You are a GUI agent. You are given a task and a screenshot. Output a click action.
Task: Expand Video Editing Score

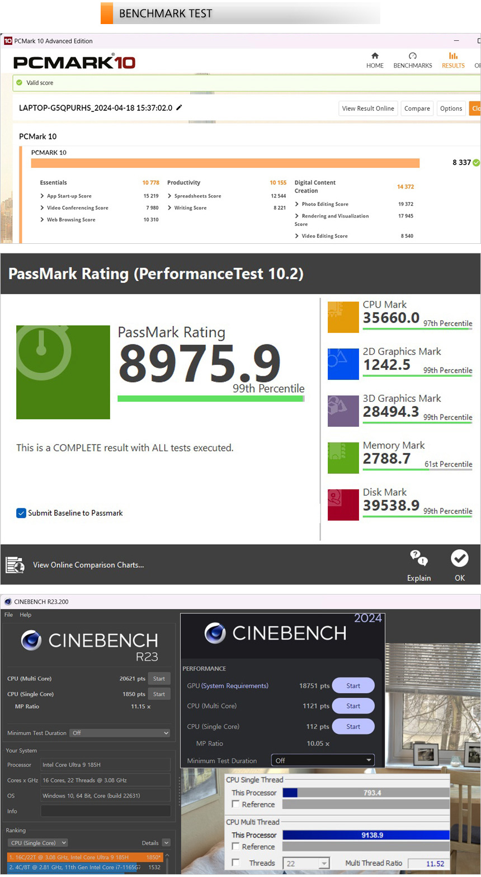click(x=297, y=236)
